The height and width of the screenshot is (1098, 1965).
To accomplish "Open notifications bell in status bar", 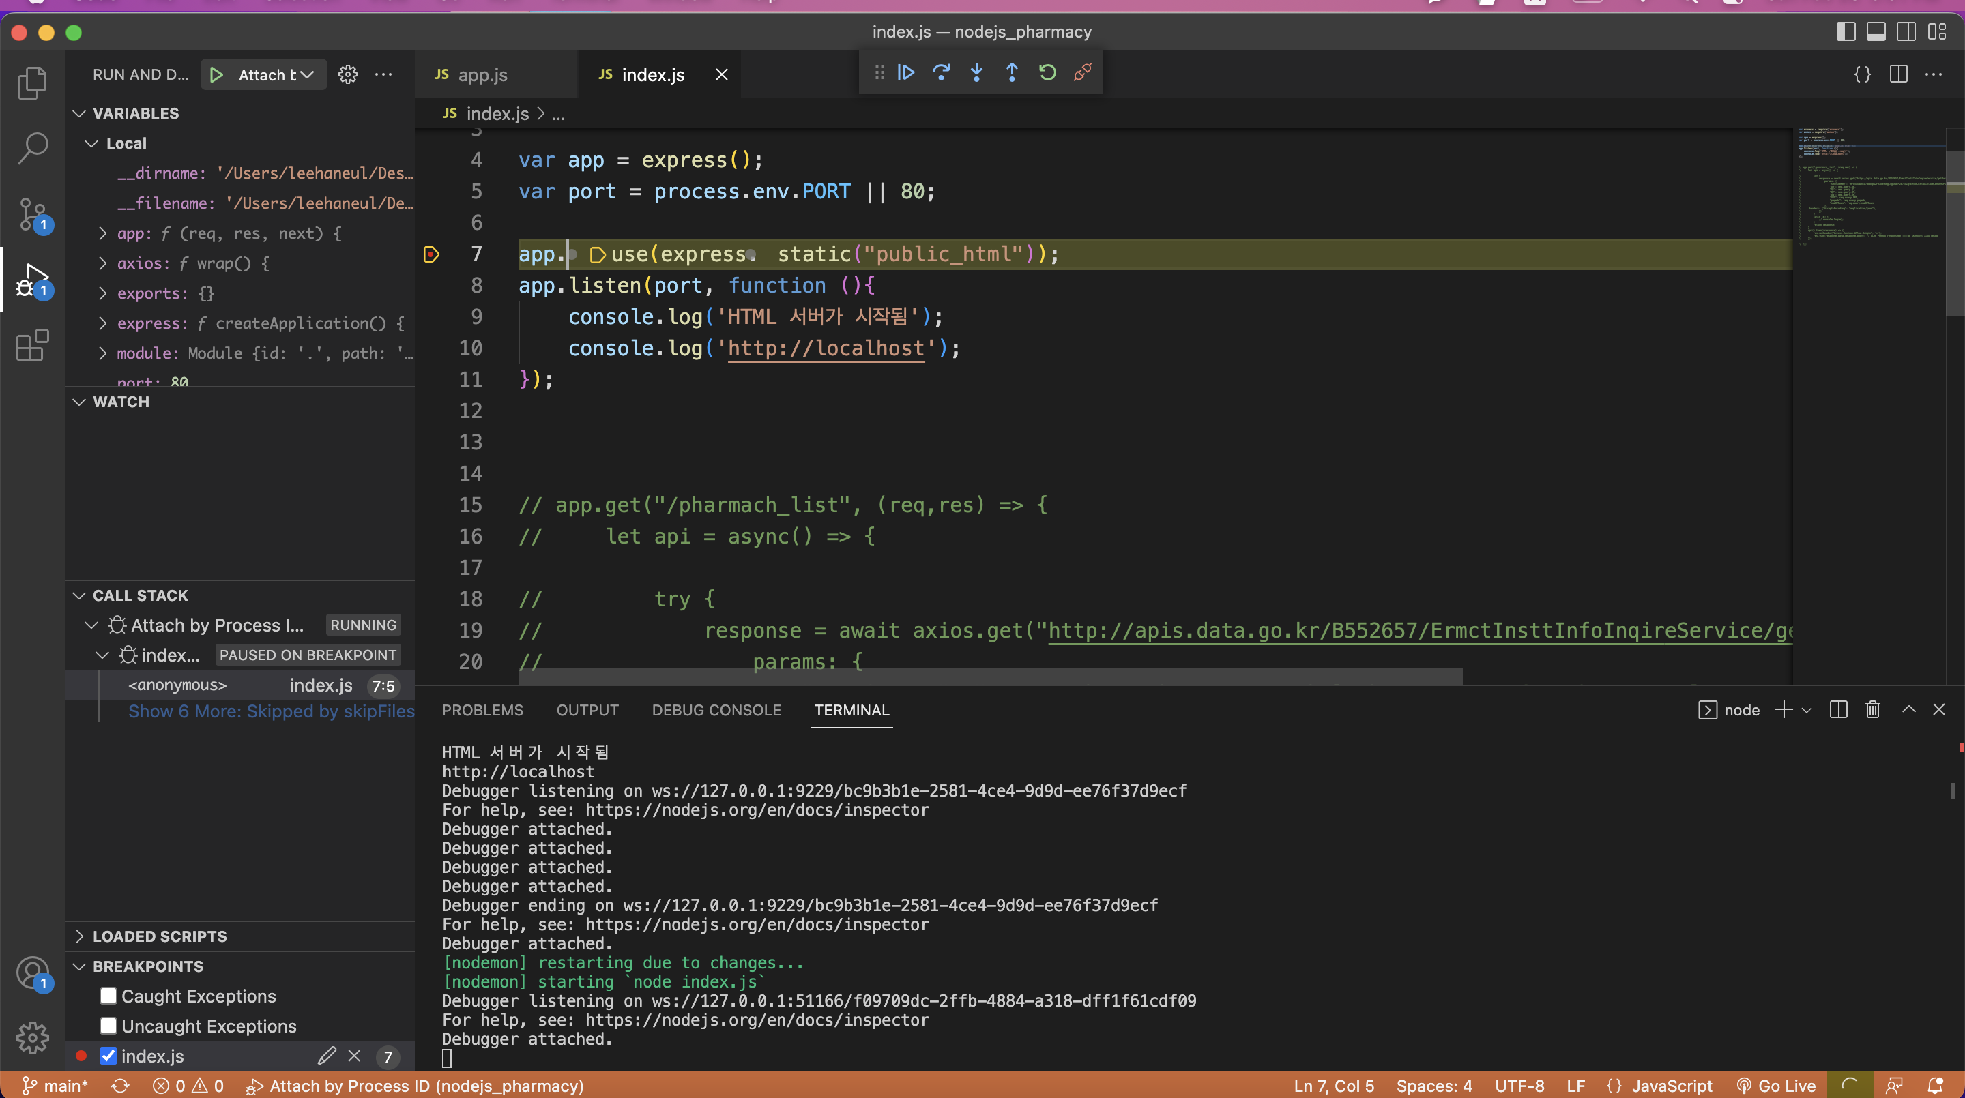I will pos(1935,1086).
